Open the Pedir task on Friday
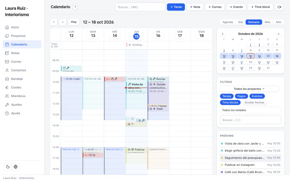The height and width of the screenshot is (181, 290). tap(158, 109)
